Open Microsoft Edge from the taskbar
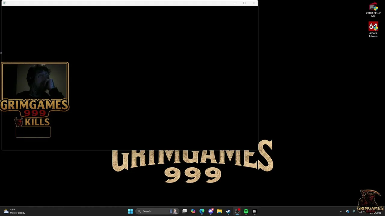The height and width of the screenshot is (216, 385). [x=202, y=211]
